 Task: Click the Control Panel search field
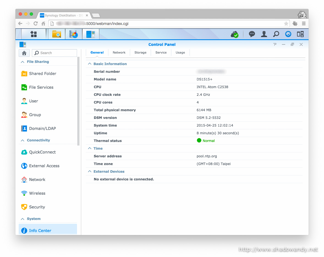coord(54,53)
